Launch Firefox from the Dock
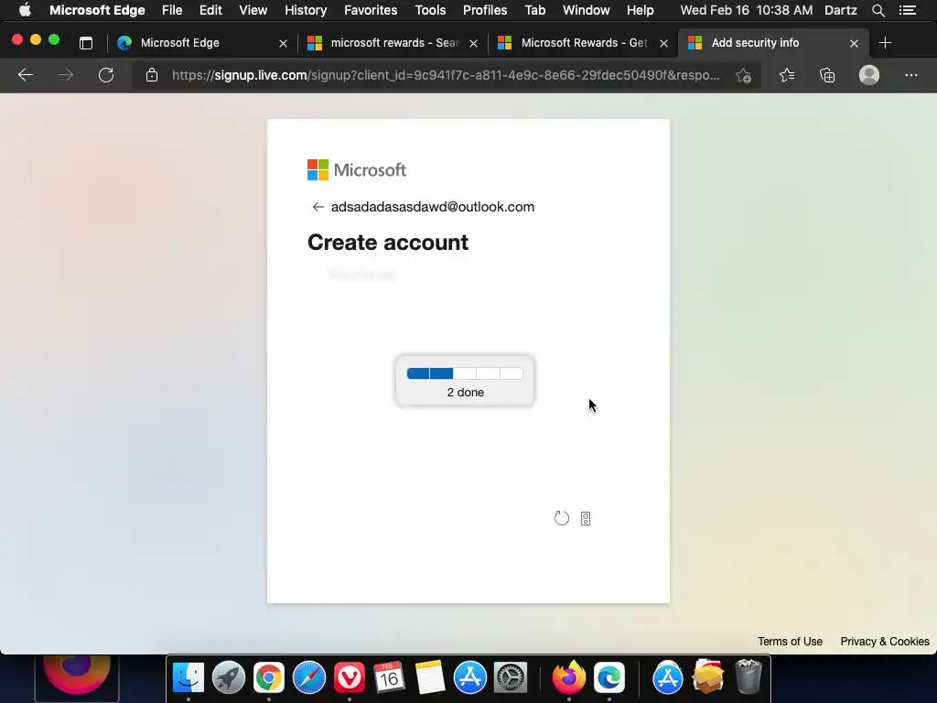This screenshot has width=937, height=703. pos(569,678)
